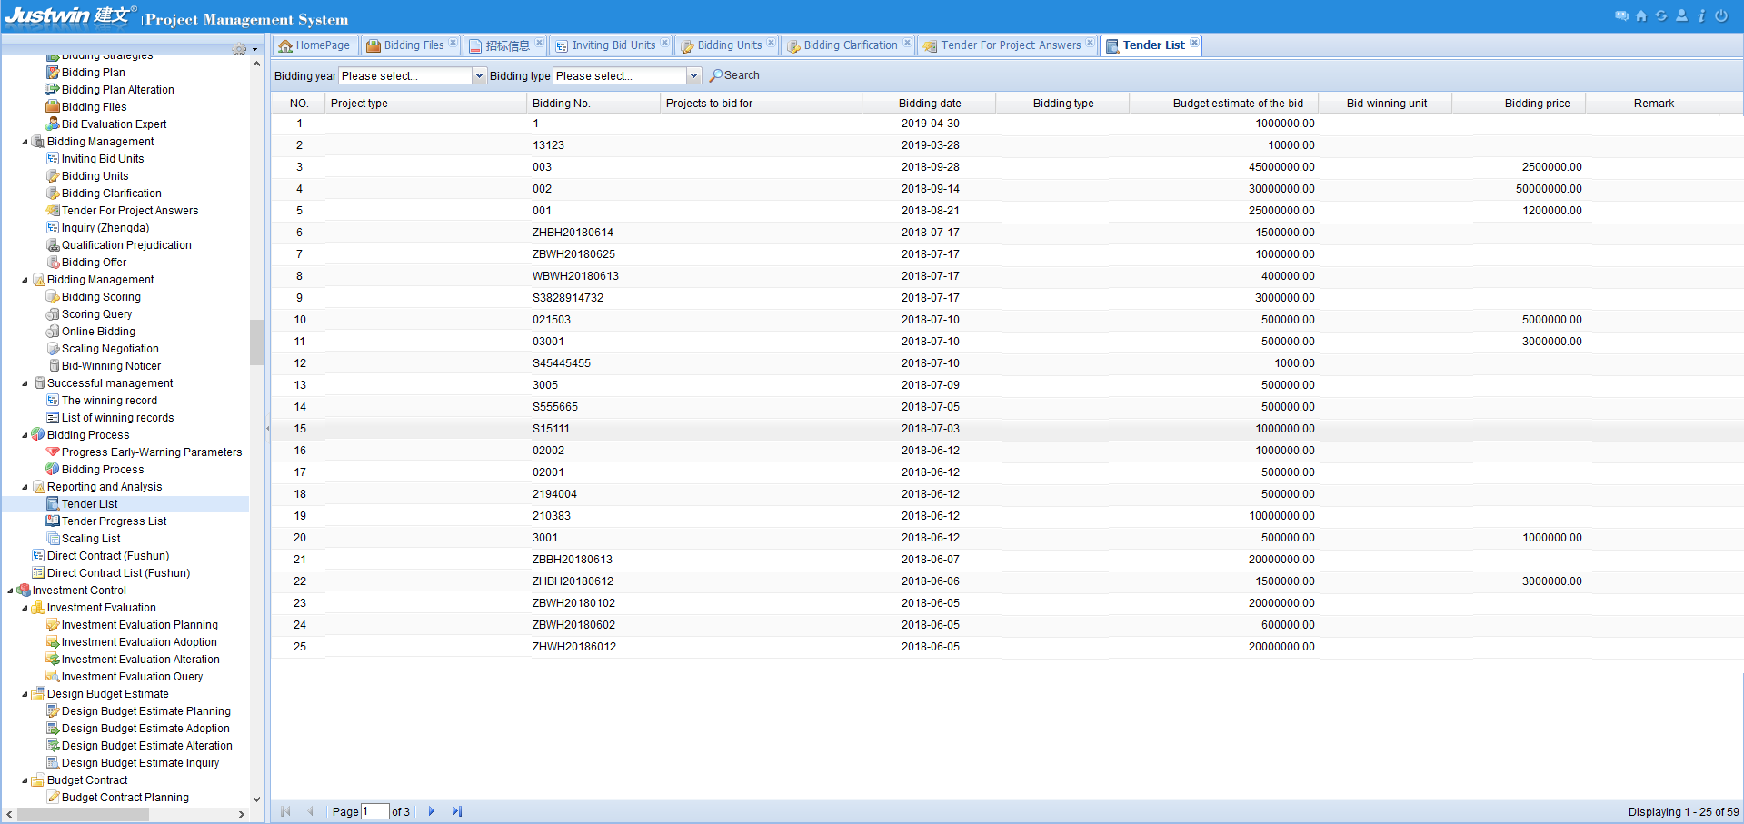Click the info icon in header
The width and height of the screenshot is (1744, 824).
coord(1701,15)
